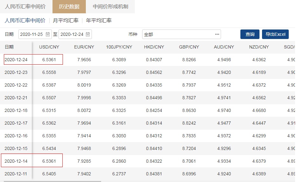Click NZD/CNY value 4.6189
The image size is (297, 182).
[x=259, y=72]
